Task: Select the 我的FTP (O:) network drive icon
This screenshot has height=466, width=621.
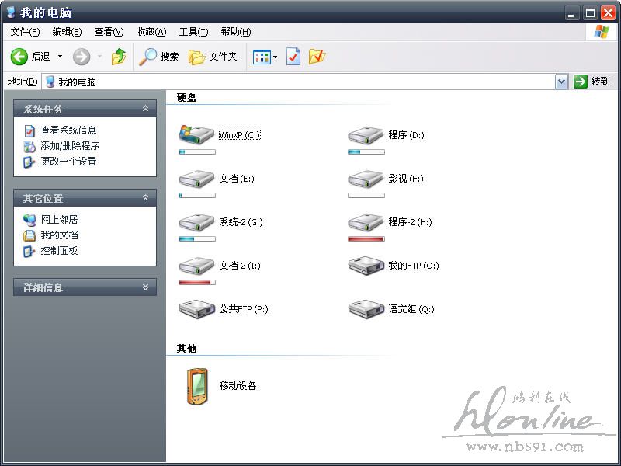Action: pyautogui.click(x=366, y=266)
